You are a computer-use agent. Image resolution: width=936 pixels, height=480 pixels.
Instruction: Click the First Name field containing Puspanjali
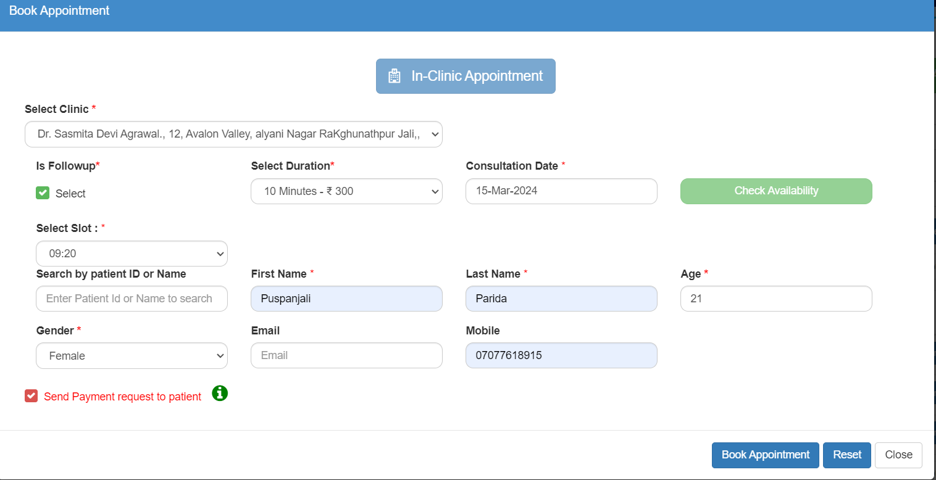pyautogui.click(x=346, y=299)
